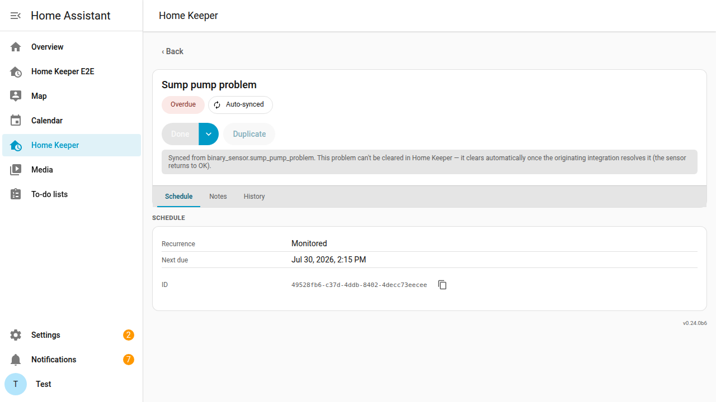The height and width of the screenshot is (402, 716).
Task: Click the Monitored recurrence value
Action: [309, 243]
